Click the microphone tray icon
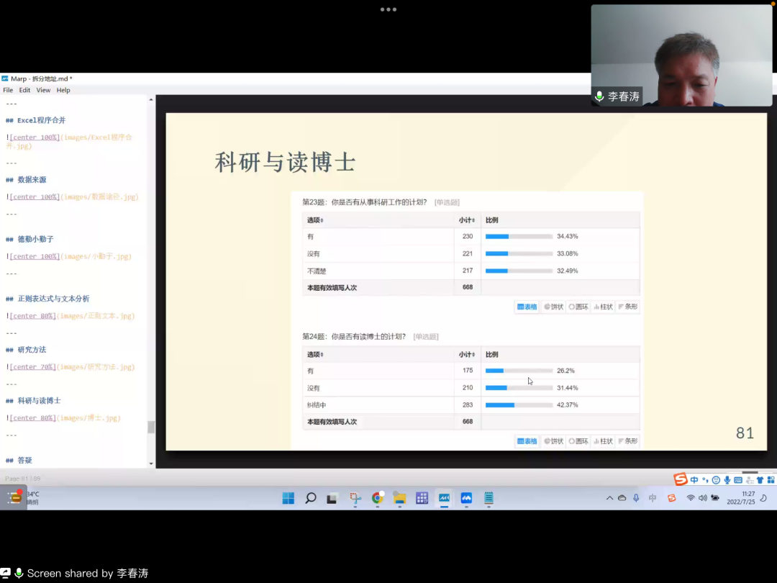777x583 pixels. (x=636, y=498)
